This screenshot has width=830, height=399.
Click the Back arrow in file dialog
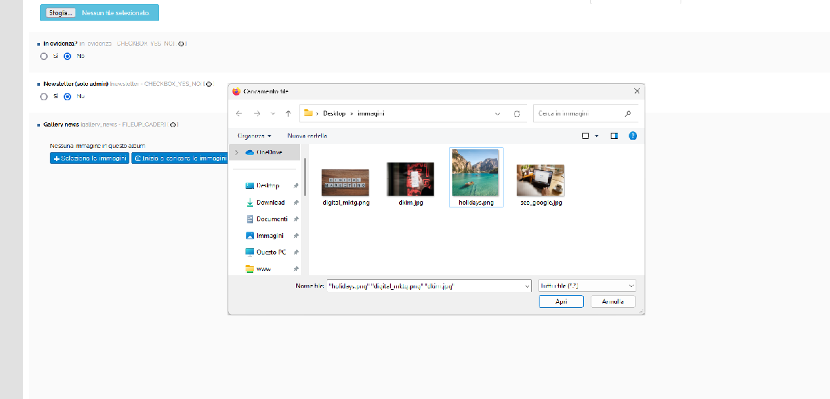[x=239, y=113]
